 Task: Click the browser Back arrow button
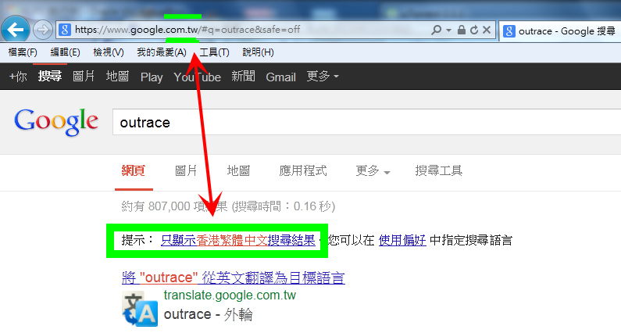[16, 30]
